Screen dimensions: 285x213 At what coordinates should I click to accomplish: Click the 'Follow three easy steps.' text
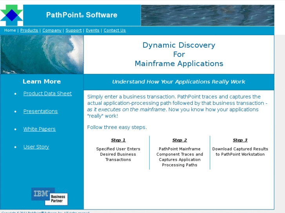tap(117, 127)
